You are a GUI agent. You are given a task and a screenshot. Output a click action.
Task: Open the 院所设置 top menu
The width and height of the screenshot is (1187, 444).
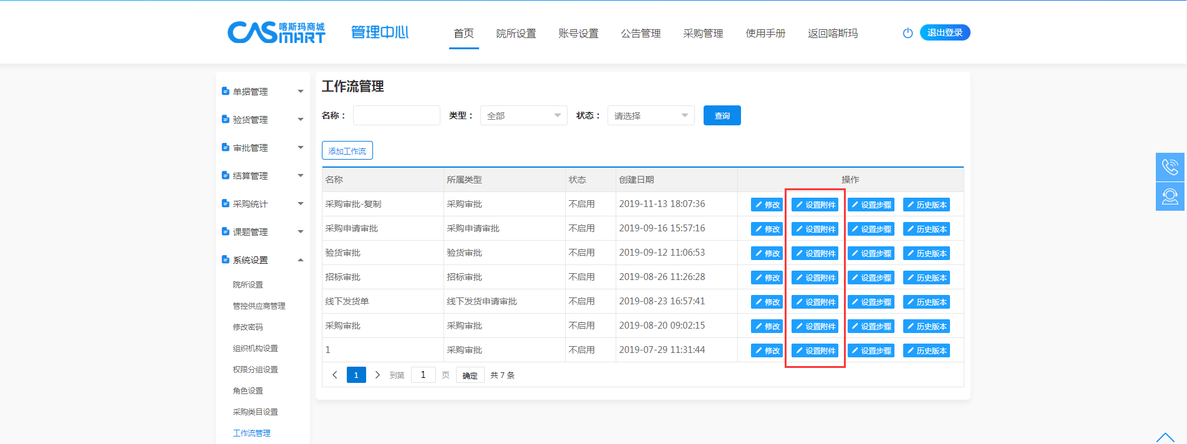coord(516,34)
